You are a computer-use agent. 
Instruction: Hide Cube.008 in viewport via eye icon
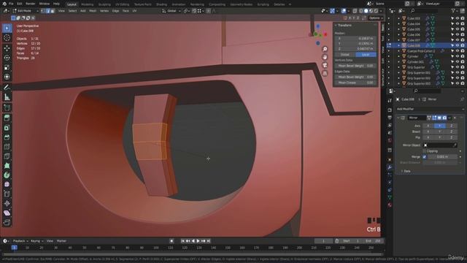(458, 45)
